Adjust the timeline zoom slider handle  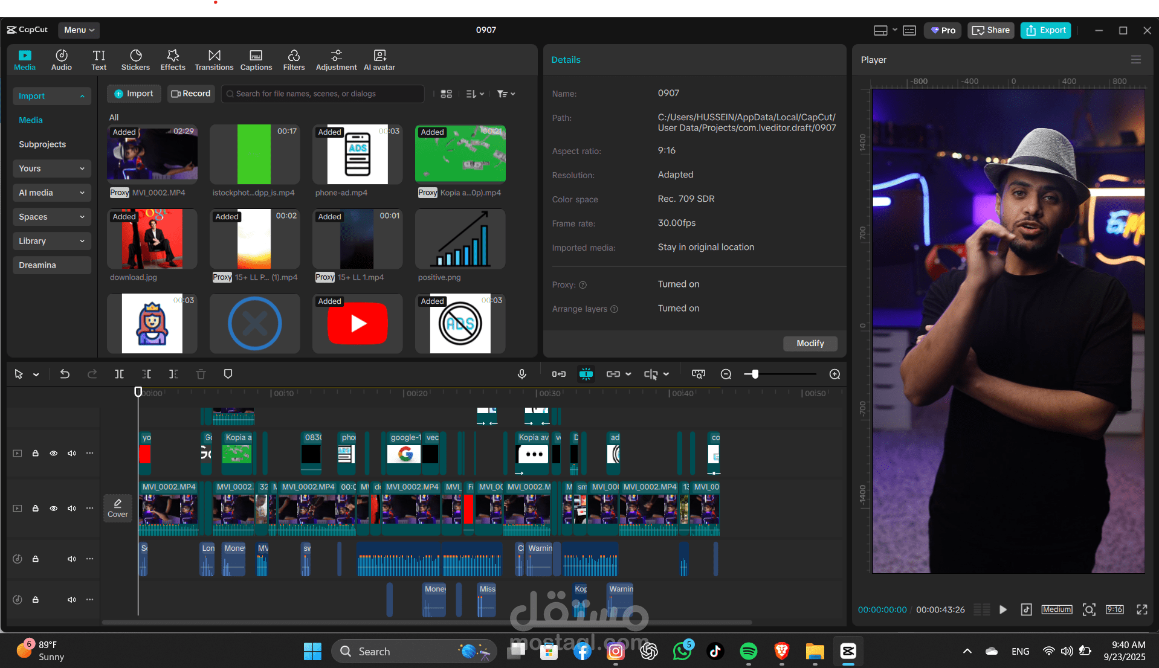click(755, 374)
